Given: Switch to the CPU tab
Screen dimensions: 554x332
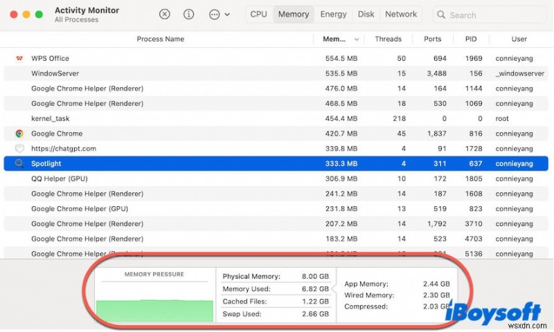Looking at the screenshot, I should point(258,14).
